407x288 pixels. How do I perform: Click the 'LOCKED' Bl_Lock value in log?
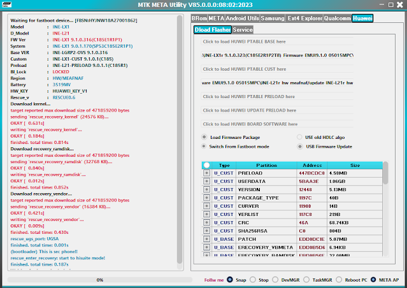(61, 71)
